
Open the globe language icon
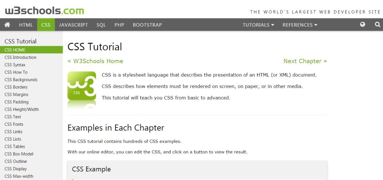point(362,25)
